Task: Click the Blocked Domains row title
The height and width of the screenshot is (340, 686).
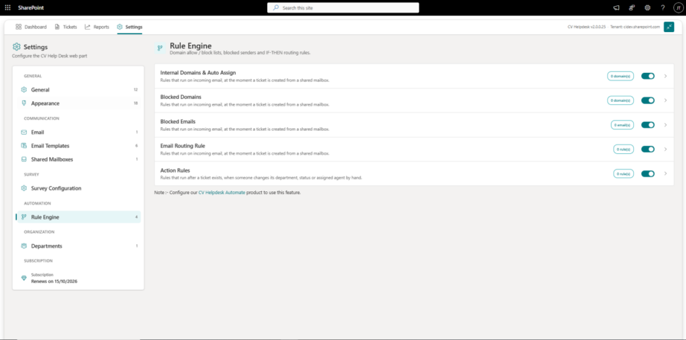Action: [181, 96]
